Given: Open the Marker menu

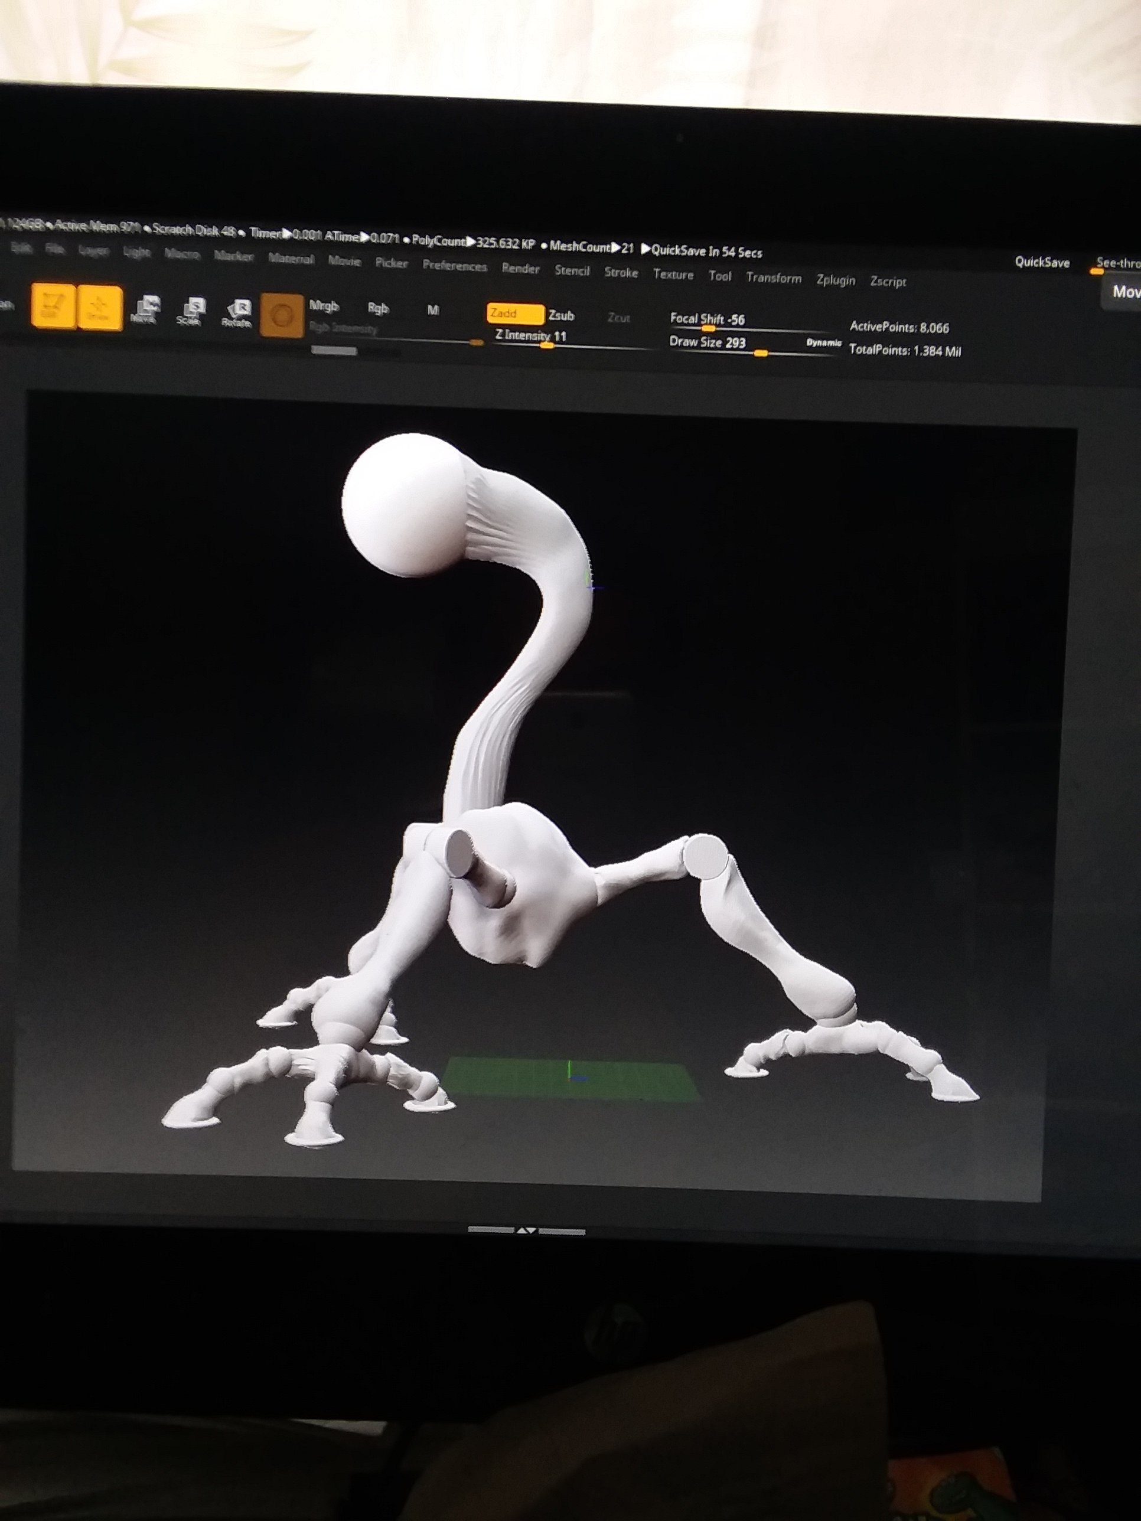Looking at the screenshot, I should click(234, 256).
